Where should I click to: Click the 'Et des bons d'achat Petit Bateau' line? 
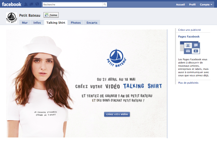coord(118,100)
